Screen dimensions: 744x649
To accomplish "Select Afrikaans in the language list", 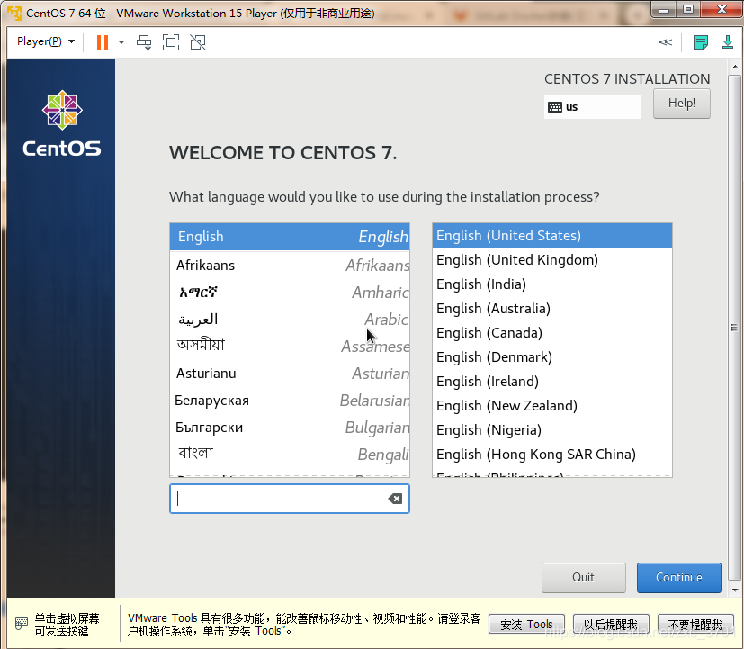I will (x=290, y=265).
